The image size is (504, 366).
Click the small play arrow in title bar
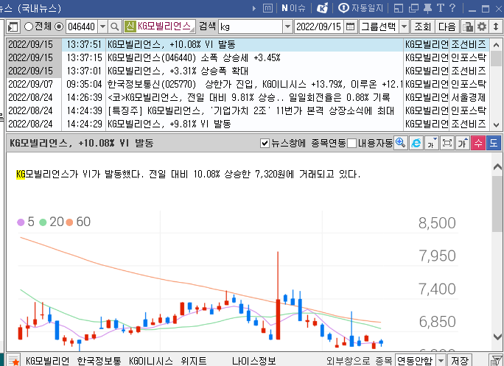point(254,8)
